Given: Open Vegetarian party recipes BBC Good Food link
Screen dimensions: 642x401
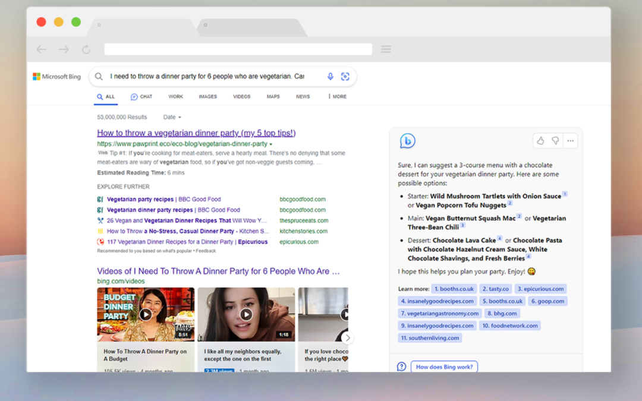Looking at the screenshot, I should (164, 199).
